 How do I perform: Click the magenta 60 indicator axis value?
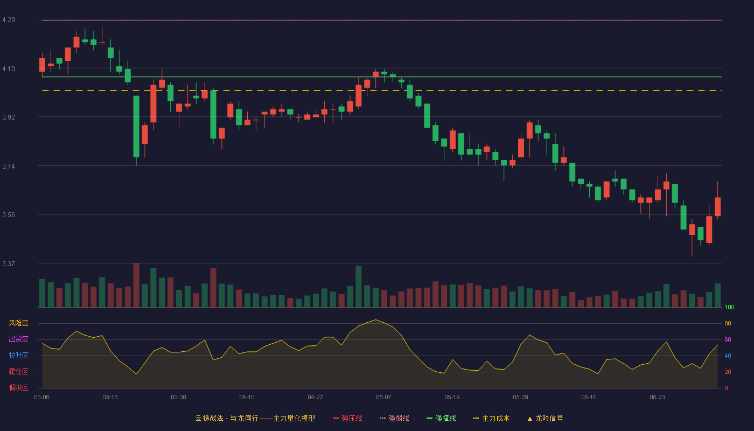pos(728,339)
